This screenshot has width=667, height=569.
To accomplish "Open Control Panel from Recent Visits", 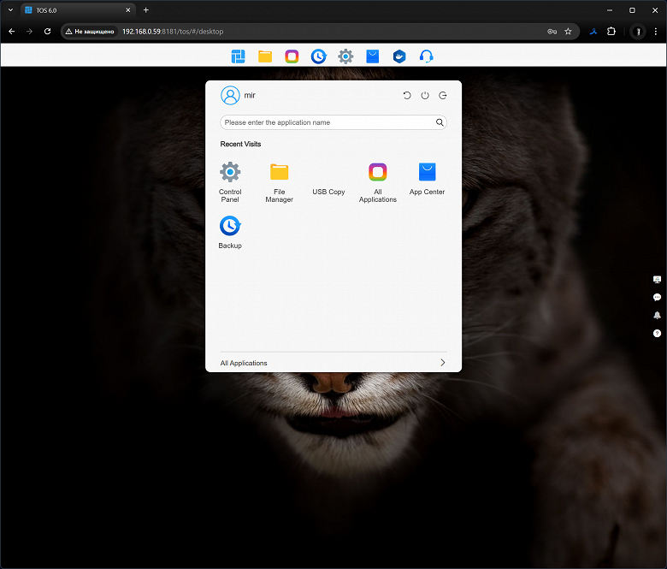I will click(x=230, y=182).
